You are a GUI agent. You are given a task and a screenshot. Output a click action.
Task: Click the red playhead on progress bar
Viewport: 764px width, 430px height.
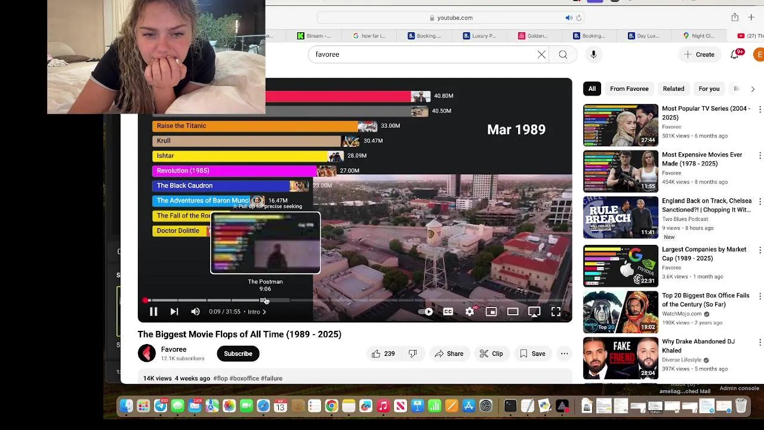click(145, 300)
